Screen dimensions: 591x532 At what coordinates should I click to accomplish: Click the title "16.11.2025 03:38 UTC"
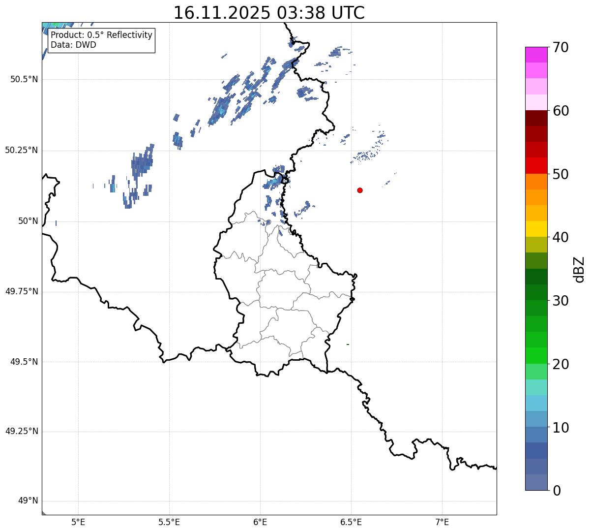(269, 12)
